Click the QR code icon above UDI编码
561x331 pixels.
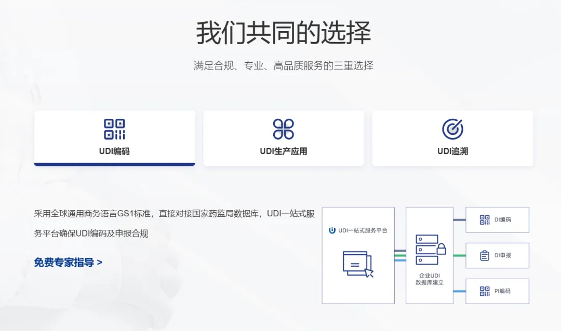(114, 129)
